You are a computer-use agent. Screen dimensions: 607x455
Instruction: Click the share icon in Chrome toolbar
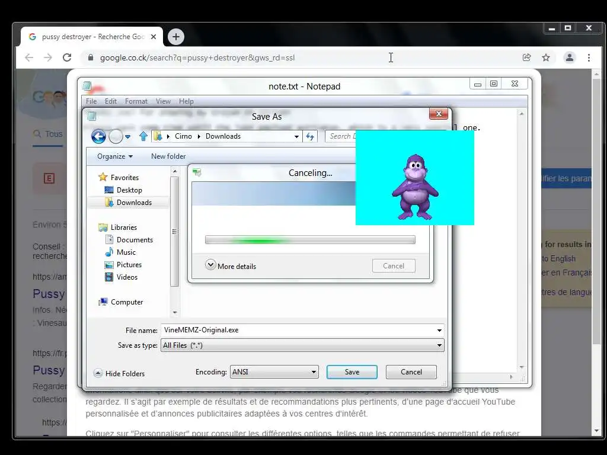click(526, 57)
